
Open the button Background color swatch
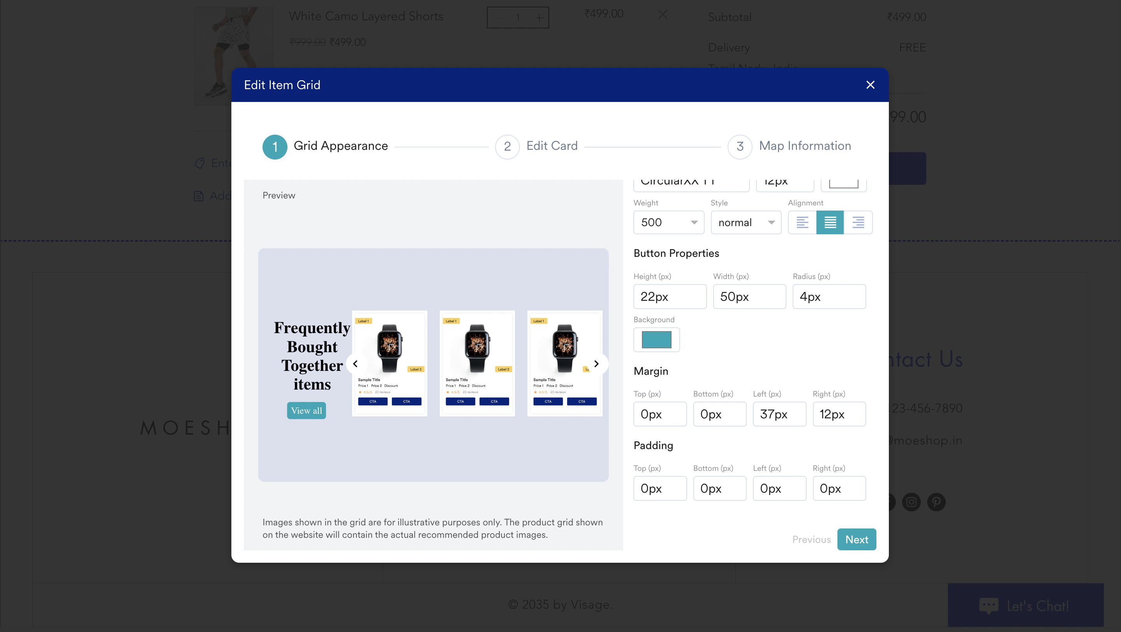click(x=656, y=340)
